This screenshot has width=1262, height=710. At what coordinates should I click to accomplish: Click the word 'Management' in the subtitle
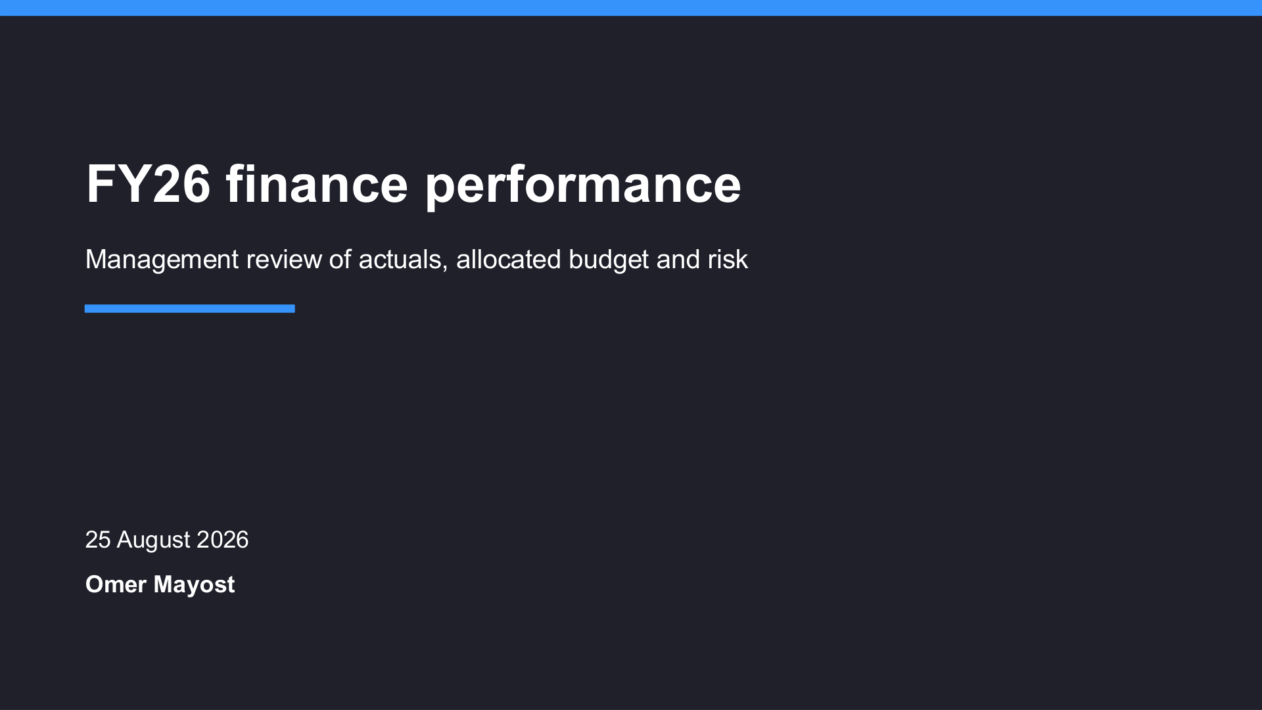(162, 260)
